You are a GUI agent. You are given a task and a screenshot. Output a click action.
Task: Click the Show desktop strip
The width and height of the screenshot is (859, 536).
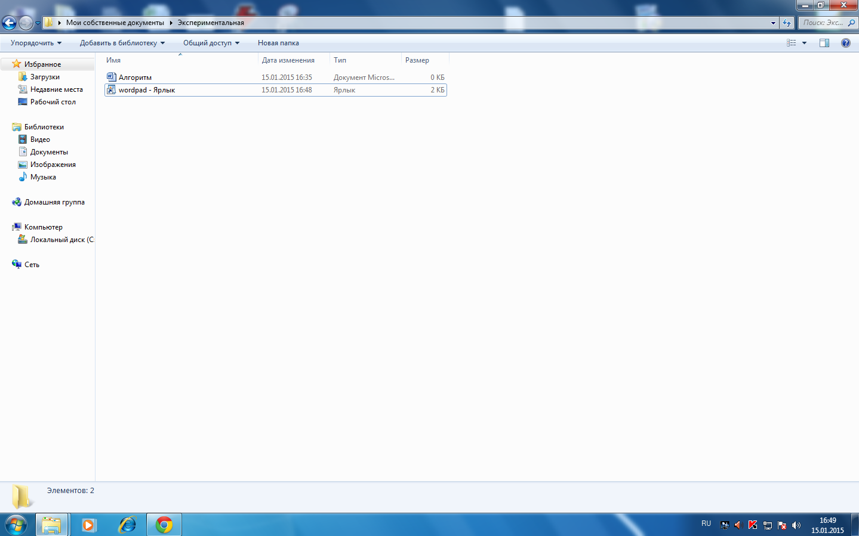coord(855,525)
